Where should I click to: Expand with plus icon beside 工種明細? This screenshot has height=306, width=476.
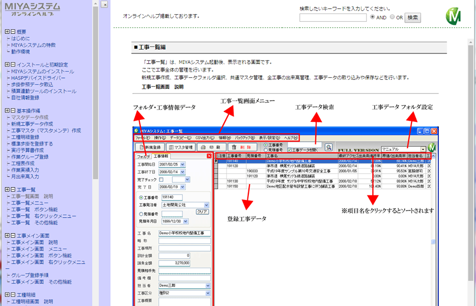click(x=7, y=295)
